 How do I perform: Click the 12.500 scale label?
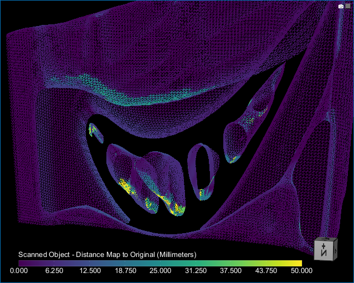coord(90,271)
